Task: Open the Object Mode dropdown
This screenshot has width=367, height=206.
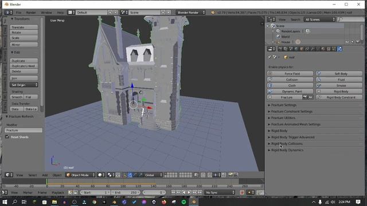Action: click(80, 175)
